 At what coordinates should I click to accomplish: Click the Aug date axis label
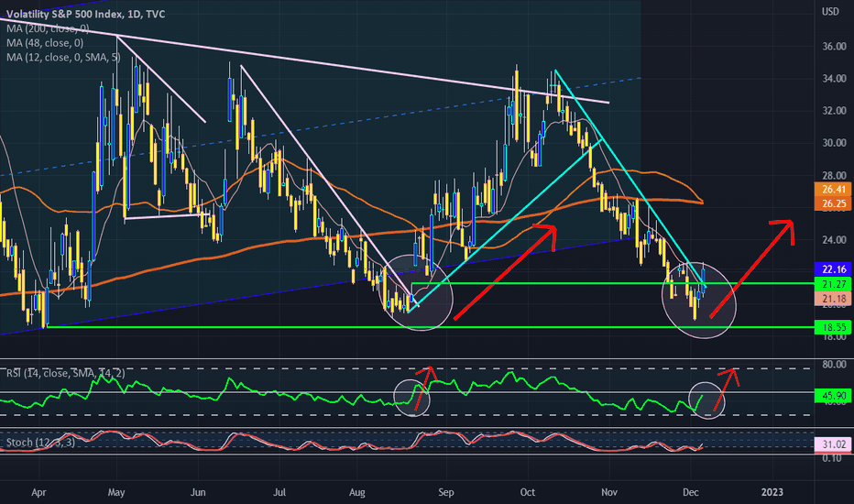coord(356,493)
